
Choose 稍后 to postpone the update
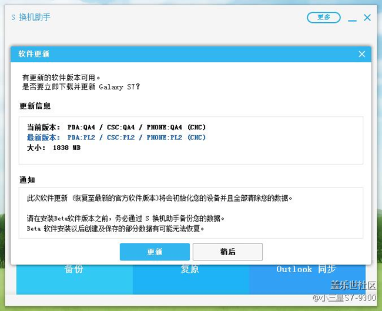(x=227, y=252)
